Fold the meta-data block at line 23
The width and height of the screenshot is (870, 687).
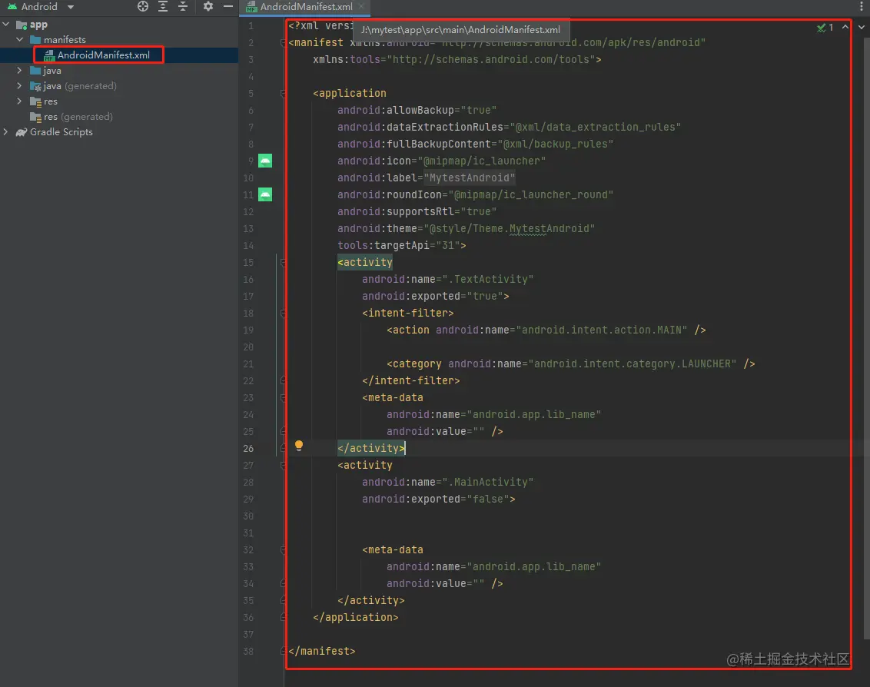tap(284, 398)
